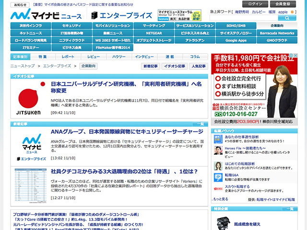Click the trending word apple

click(283, 12)
